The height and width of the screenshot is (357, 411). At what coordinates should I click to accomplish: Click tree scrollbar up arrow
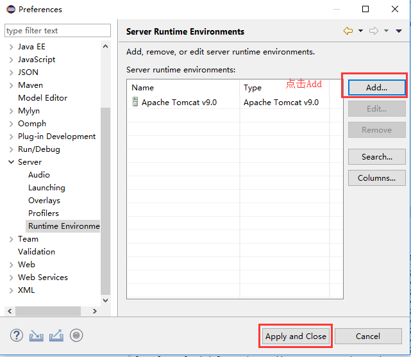[105, 47]
